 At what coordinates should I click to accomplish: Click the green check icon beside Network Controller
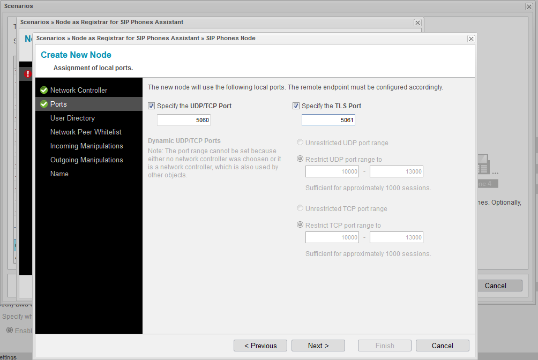tap(44, 91)
